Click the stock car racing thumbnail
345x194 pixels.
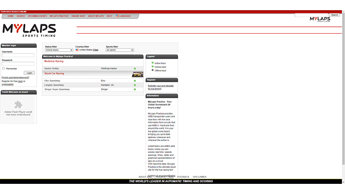[137, 74]
